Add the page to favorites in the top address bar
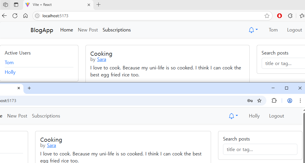Screen dimensions: 305x163 pos(267,16)
